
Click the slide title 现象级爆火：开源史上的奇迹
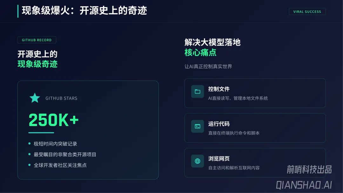(84, 11)
